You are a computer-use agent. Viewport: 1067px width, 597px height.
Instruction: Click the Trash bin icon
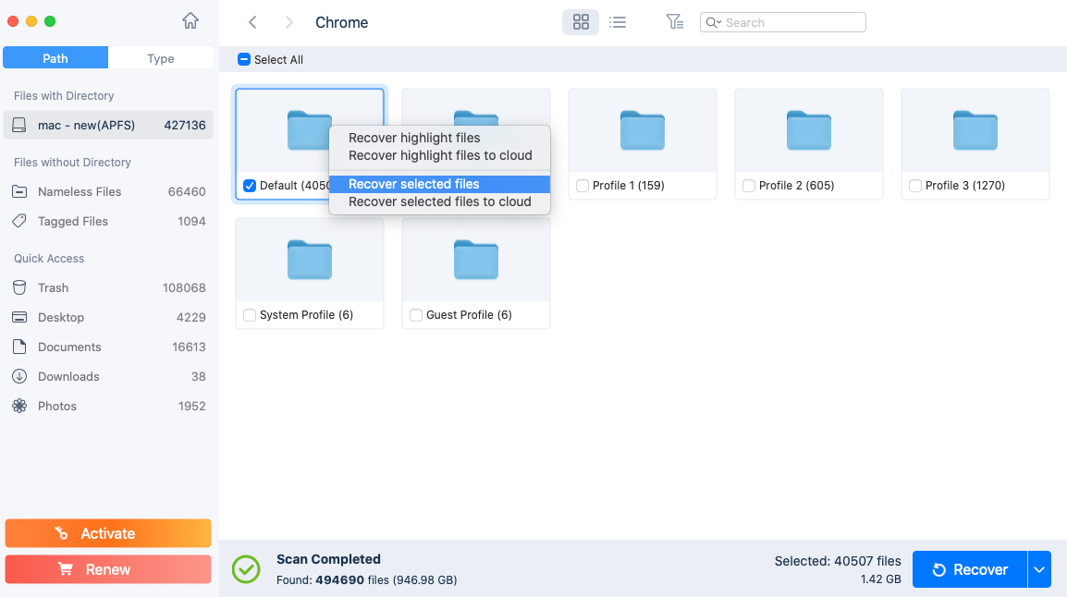tap(19, 287)
